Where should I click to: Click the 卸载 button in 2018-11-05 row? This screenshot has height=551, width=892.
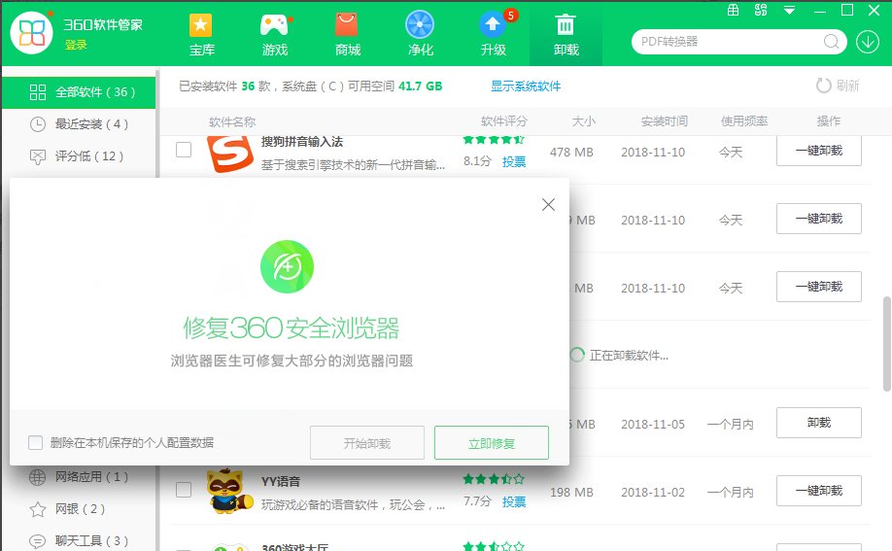(818, 423)
